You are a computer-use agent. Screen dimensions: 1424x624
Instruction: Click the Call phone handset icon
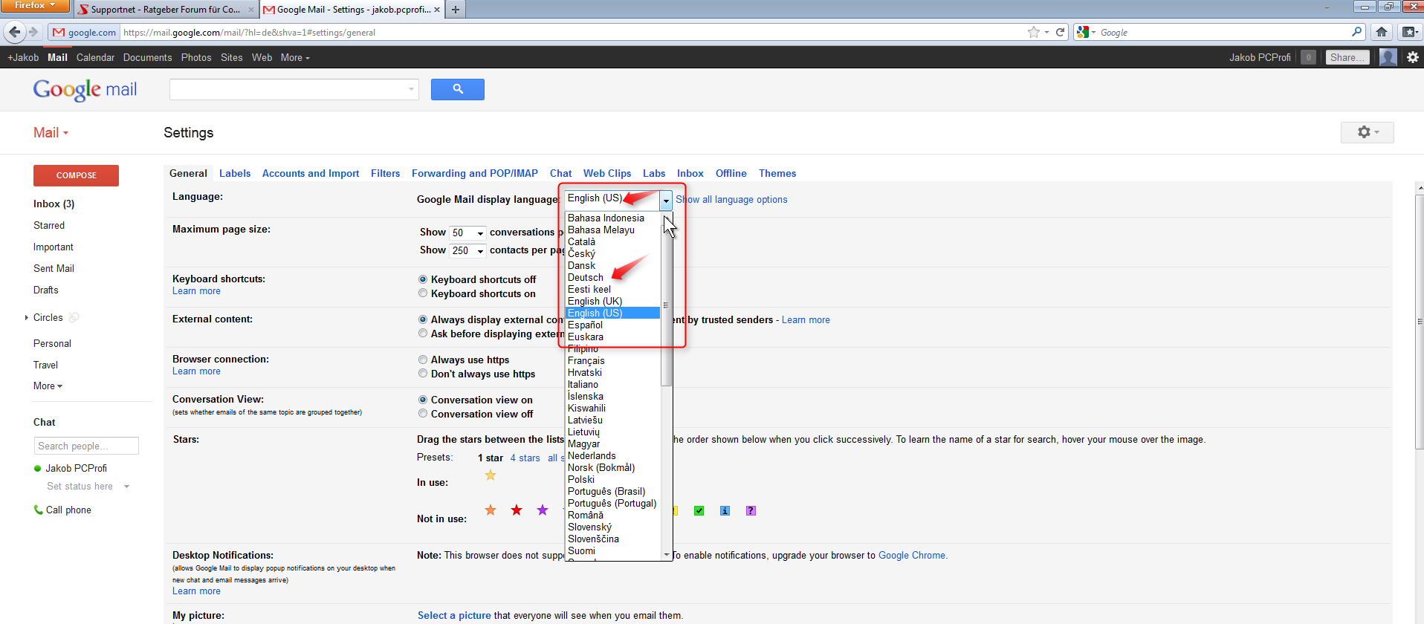(x=38, y=510)
